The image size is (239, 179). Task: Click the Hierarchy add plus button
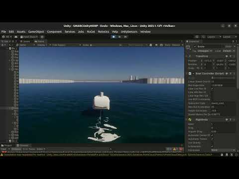2,45
